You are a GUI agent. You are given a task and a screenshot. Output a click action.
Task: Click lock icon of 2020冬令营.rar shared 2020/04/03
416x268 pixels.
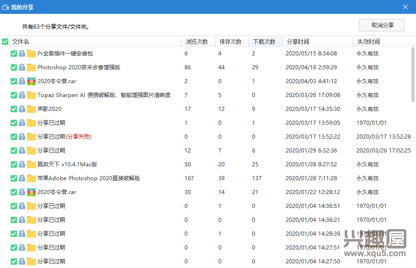point(22,81)
